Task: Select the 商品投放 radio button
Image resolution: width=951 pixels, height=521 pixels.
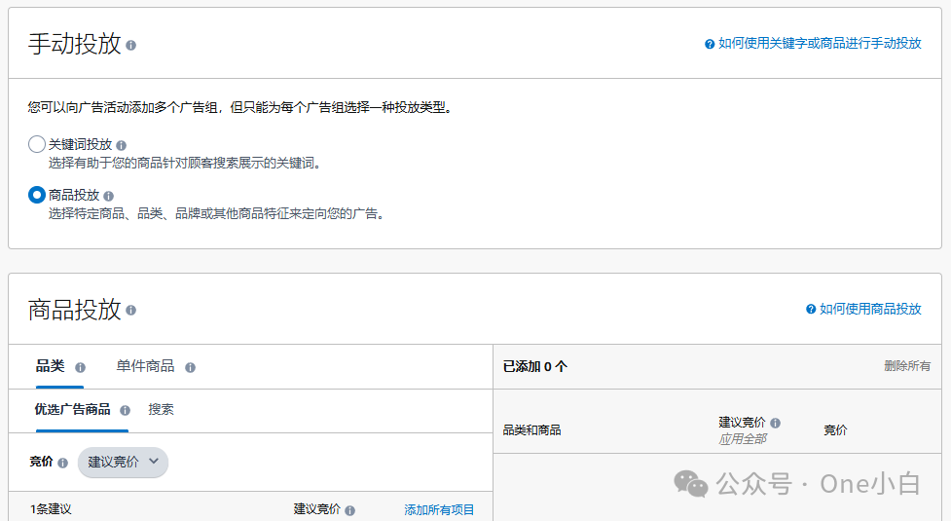Action: 37,195
